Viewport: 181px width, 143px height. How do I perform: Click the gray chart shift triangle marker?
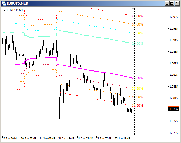[x=133, y=9]
